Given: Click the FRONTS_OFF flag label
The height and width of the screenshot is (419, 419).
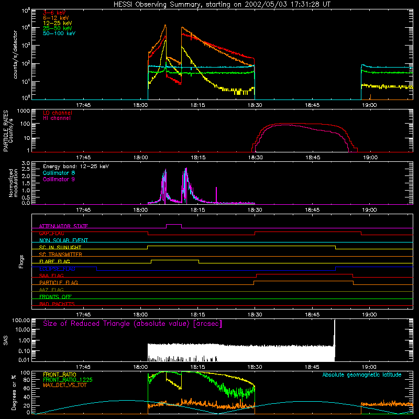Looking at the screenshot, I should [x=56, y=297].
